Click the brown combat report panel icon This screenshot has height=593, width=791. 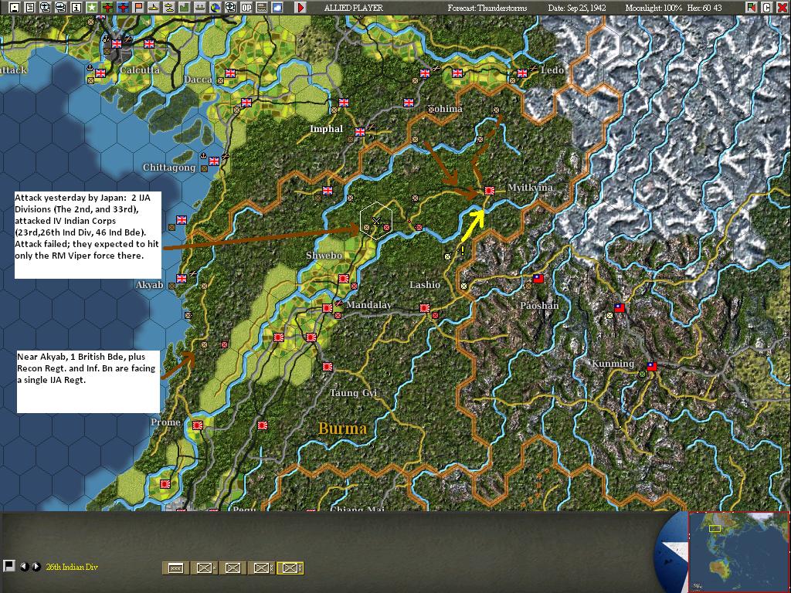[x=261, y=8]
